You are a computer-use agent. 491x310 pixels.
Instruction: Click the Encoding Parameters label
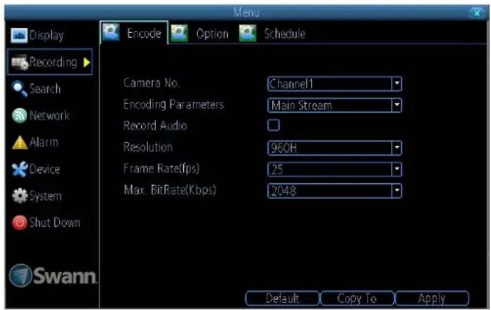pyautogui.click(x=174, y=104)
